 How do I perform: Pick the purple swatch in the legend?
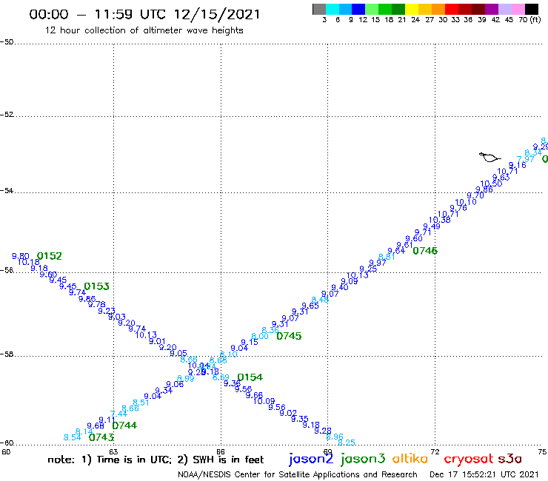pos(491,9)
